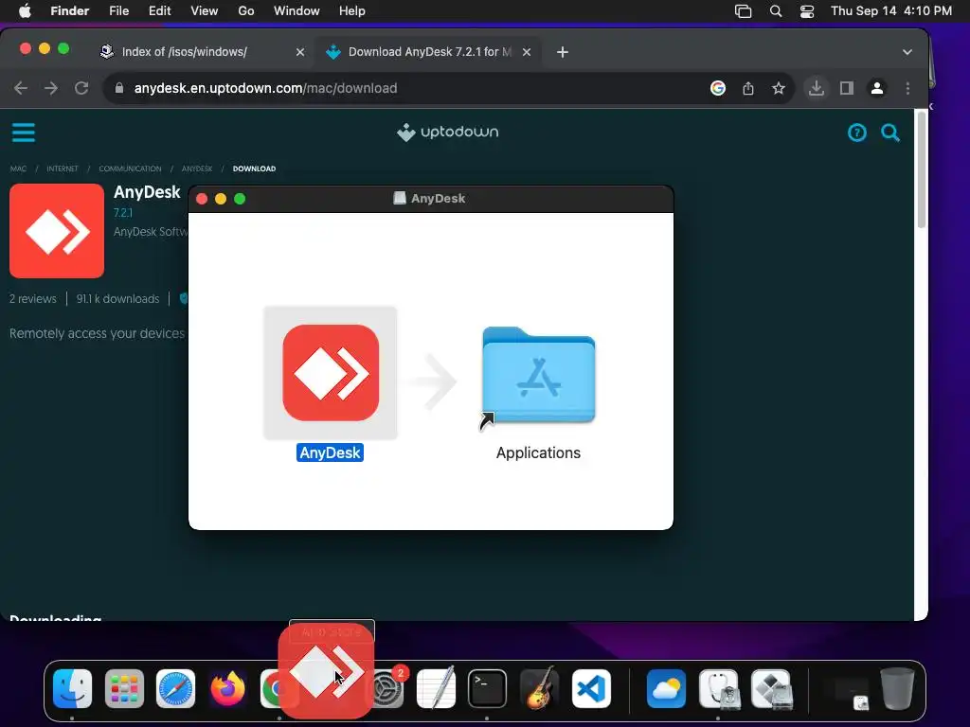
Task: Click the Spotlight search icon in menu bar
Action: pos(776,11)
